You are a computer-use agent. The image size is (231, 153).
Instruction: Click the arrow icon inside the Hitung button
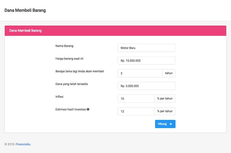coord(171,124)
